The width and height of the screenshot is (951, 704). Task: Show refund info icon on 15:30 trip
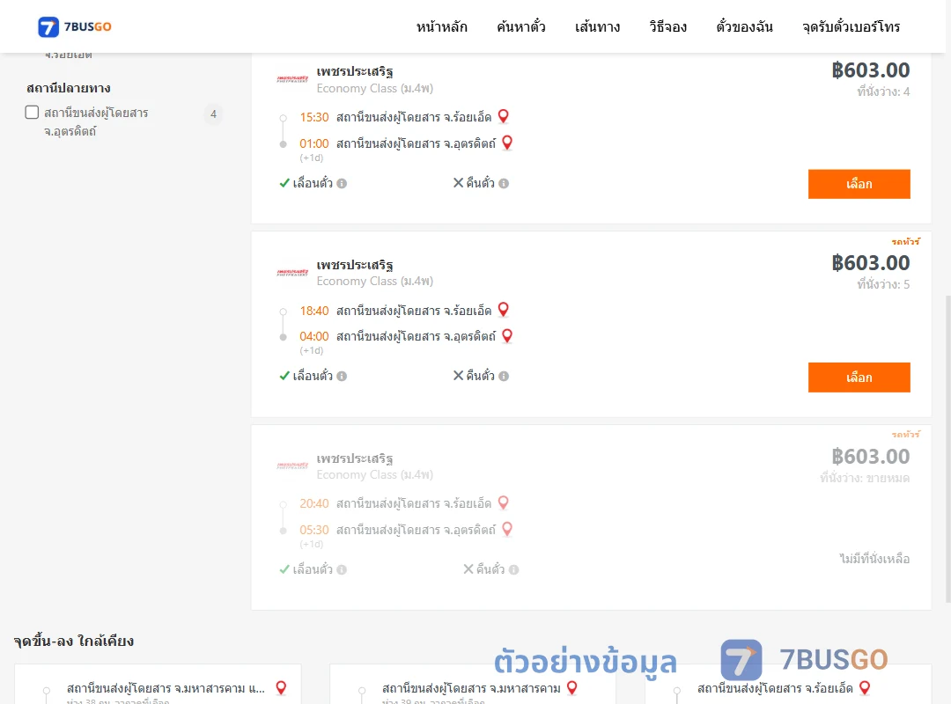504,183
